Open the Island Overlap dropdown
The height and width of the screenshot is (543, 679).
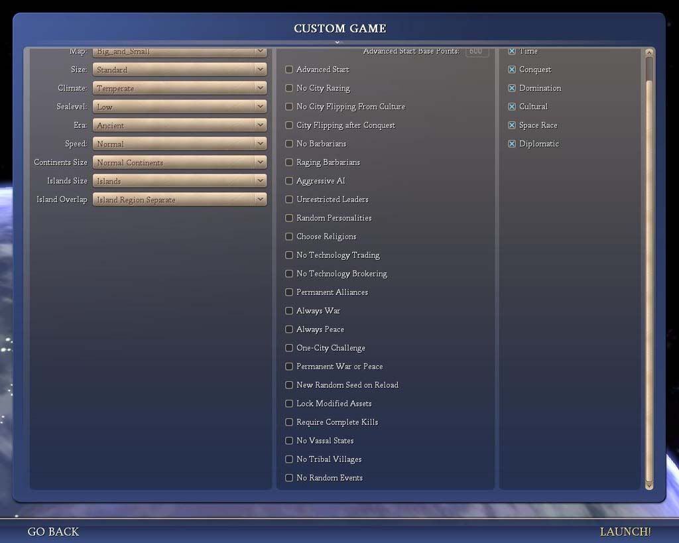click(x=180, y=200)
